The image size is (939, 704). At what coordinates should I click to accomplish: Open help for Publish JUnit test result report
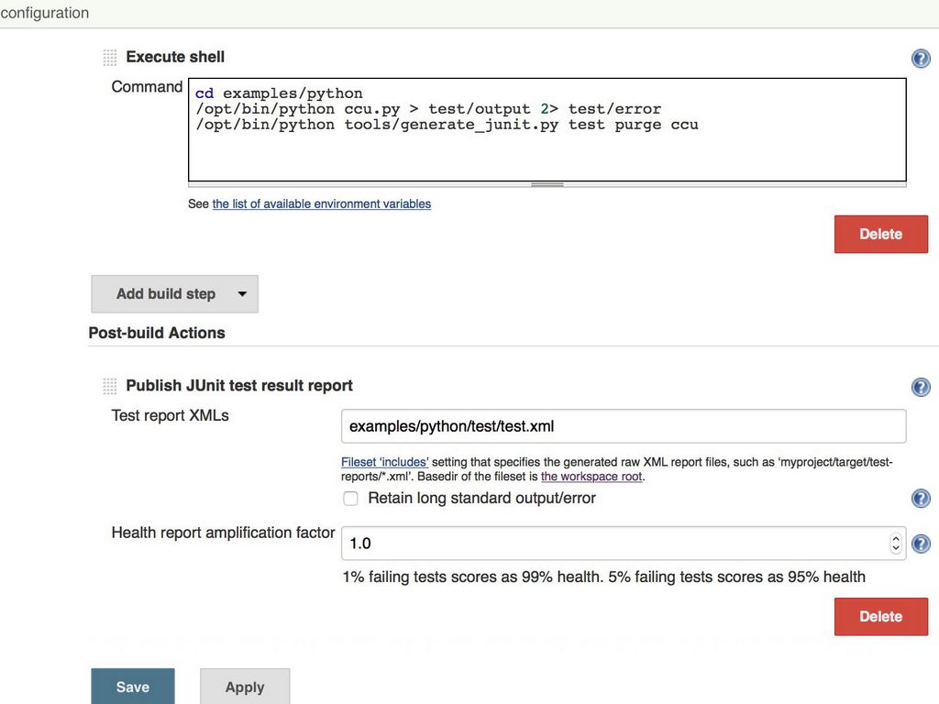pyautogui.click(x=921, y=387)
